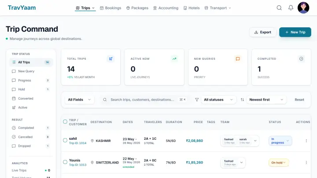
Task: Click the Younis customer name
Action: [74, 160]
